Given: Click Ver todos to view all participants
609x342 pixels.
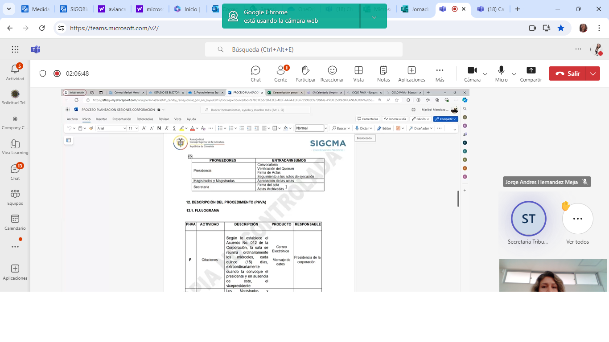Looking at the screenshot, I should click(578, 224).
